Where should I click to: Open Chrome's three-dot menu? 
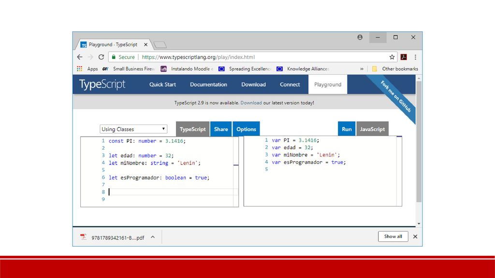pos(415,57)
